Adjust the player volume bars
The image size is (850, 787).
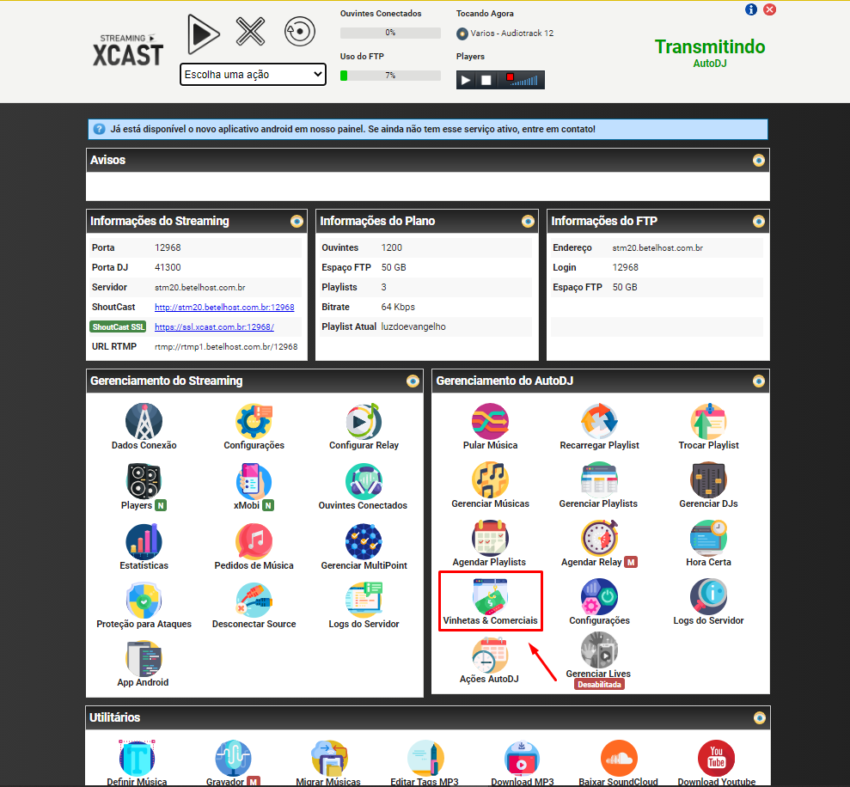point(527,80)
